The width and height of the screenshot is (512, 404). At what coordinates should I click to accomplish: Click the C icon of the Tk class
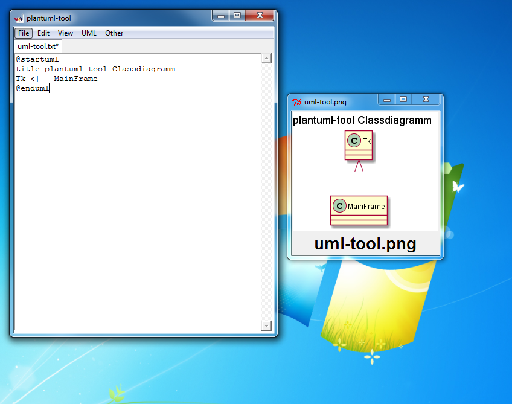click(x=354, y=141)
